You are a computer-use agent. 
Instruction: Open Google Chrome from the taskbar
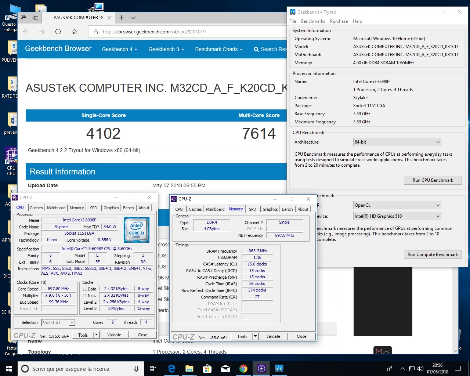coord(243,369)
